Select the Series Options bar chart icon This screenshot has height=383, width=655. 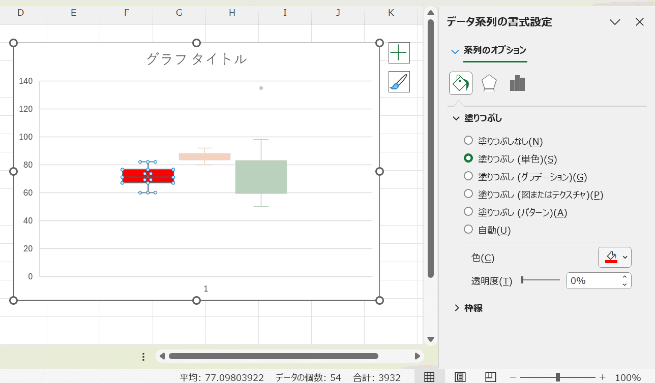click(517, 83)
